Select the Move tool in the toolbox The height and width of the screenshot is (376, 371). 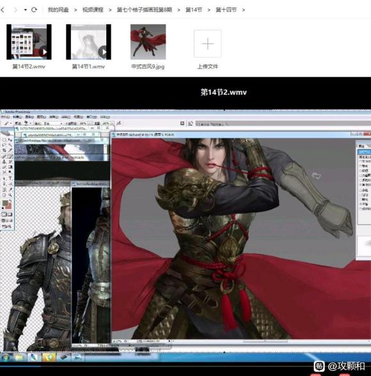point(10,140)
